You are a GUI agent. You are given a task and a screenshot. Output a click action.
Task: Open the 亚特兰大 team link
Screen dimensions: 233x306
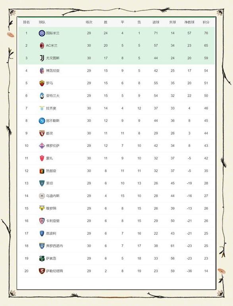coord(53,96)
